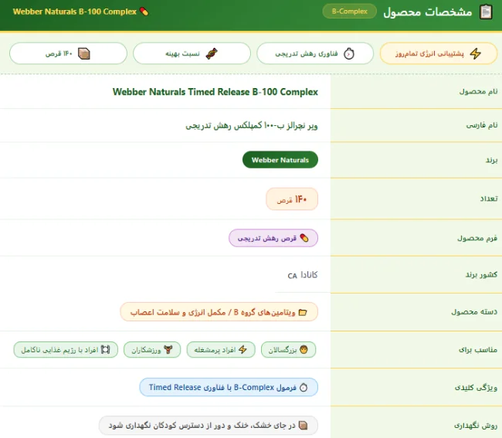This screenshot has height=438, width=502.
Task: Click the stopwatch icon in فرمول B-Complex badge
Action: click(x=304, y=388)
